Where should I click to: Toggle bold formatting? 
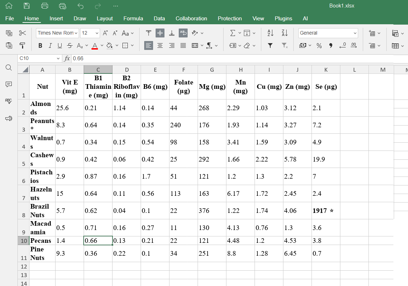[40, 46]
